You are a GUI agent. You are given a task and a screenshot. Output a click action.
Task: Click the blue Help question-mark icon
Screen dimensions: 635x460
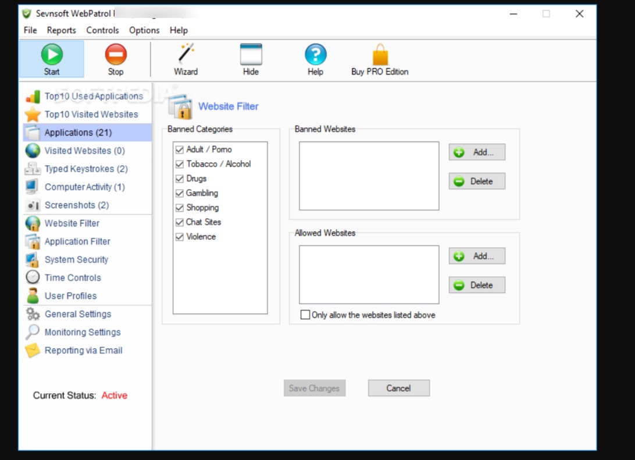click(x=316, y=54)
